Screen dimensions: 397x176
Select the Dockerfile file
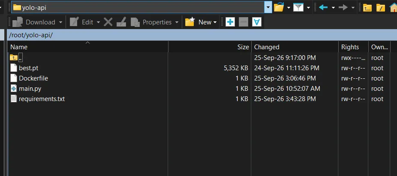click(199, 78)
